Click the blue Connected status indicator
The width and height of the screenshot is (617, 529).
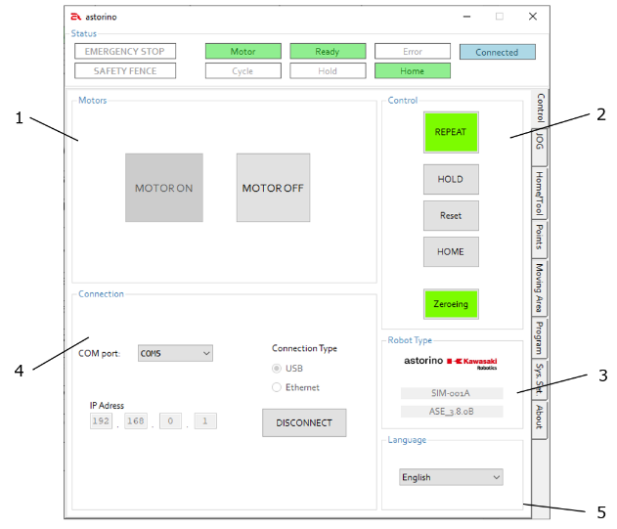coord(498,52)
